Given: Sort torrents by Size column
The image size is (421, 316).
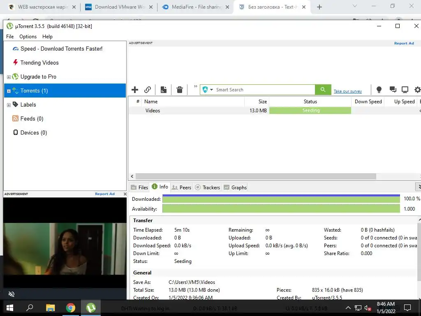Looking at the screenshot, I should (x=257, y=102).
